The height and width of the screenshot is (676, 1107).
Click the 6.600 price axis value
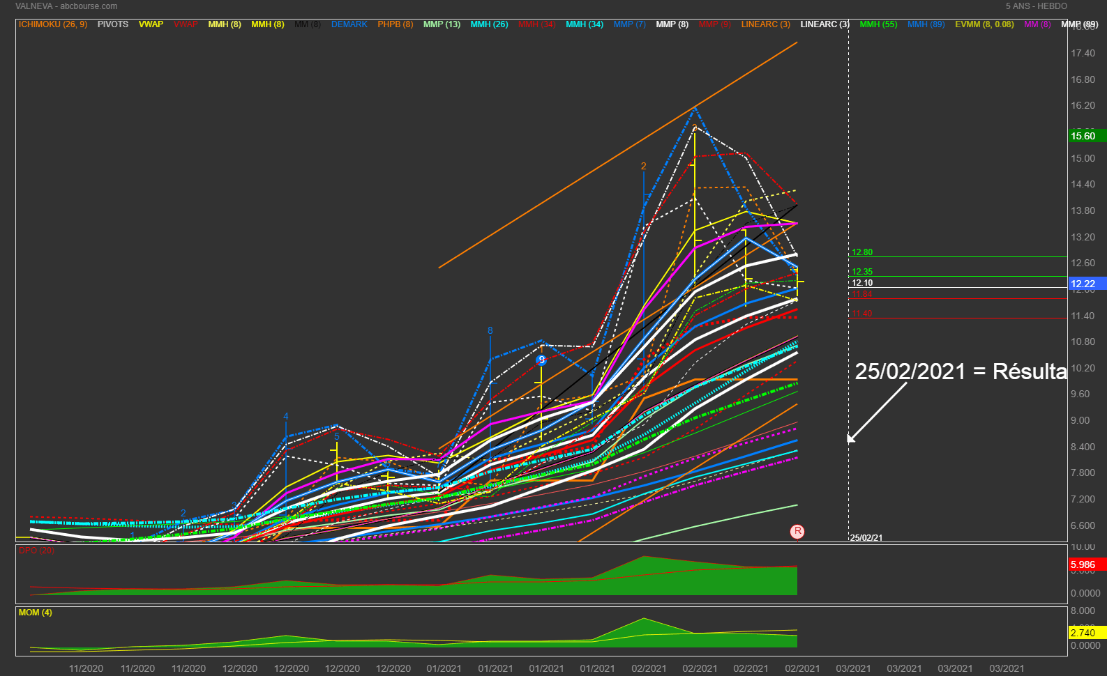[x=1083, y=525]
